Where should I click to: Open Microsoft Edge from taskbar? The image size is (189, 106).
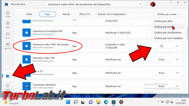[106, 102]
